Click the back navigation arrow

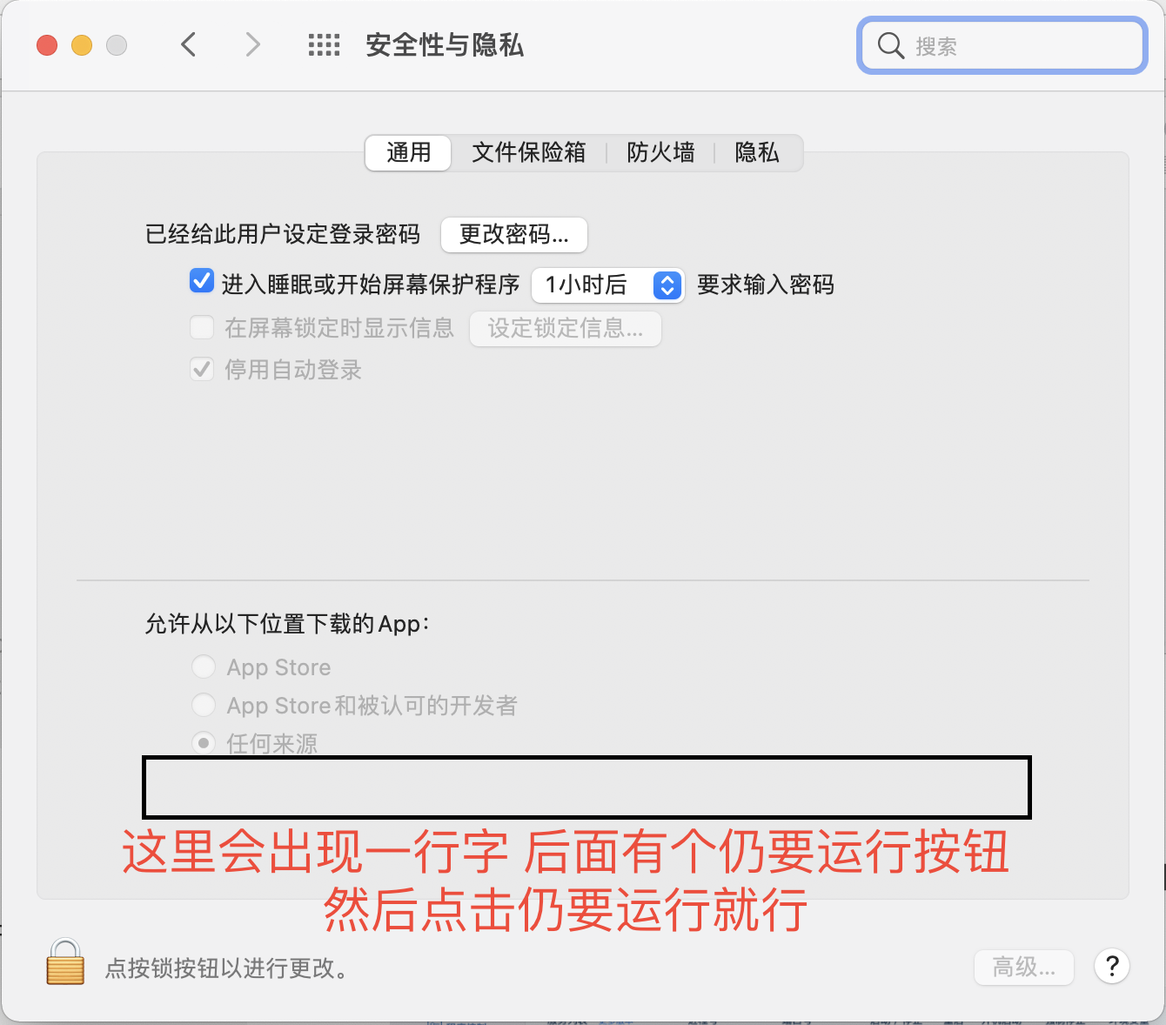coord(188,44)
